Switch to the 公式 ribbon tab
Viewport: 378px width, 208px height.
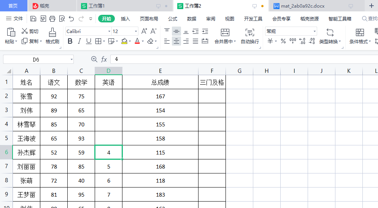click(x=173, y=19)
